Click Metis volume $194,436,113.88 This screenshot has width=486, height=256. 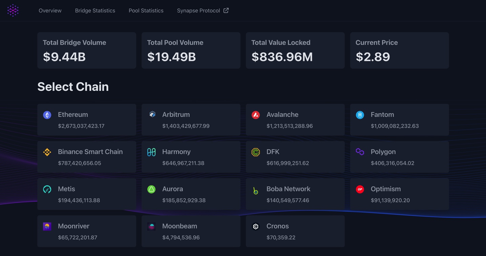coord(79,201)
